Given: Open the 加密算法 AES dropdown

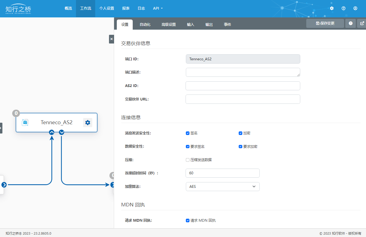Looking at the screenshot, I should (222, 187).
